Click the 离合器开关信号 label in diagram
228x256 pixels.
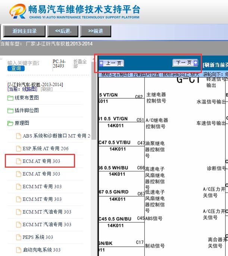coord(218,243)
